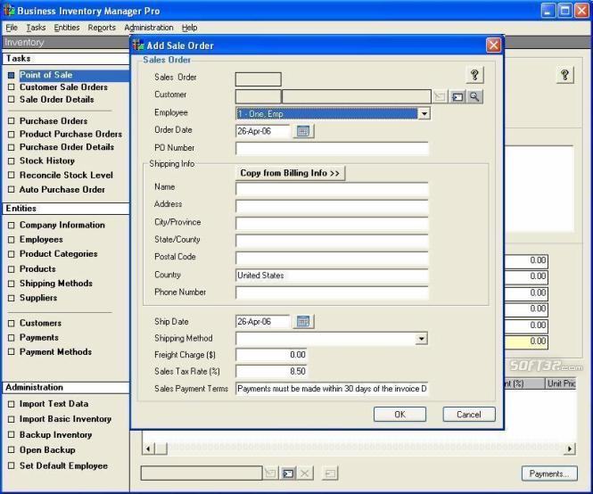The image size is (593, 494).
Task: Click the first grayed icon in bottom toolbar
Action: pyautogui.click(x=271, y=473)
